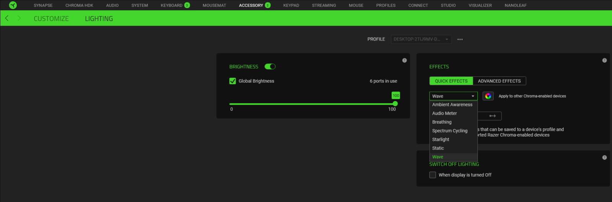Go to the Studio tab
Screen dimensions: 612x202
448,5
